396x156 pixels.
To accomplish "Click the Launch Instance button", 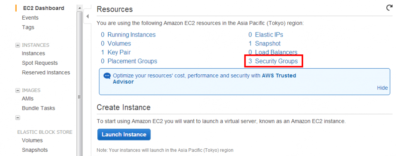I will (124, 134).
